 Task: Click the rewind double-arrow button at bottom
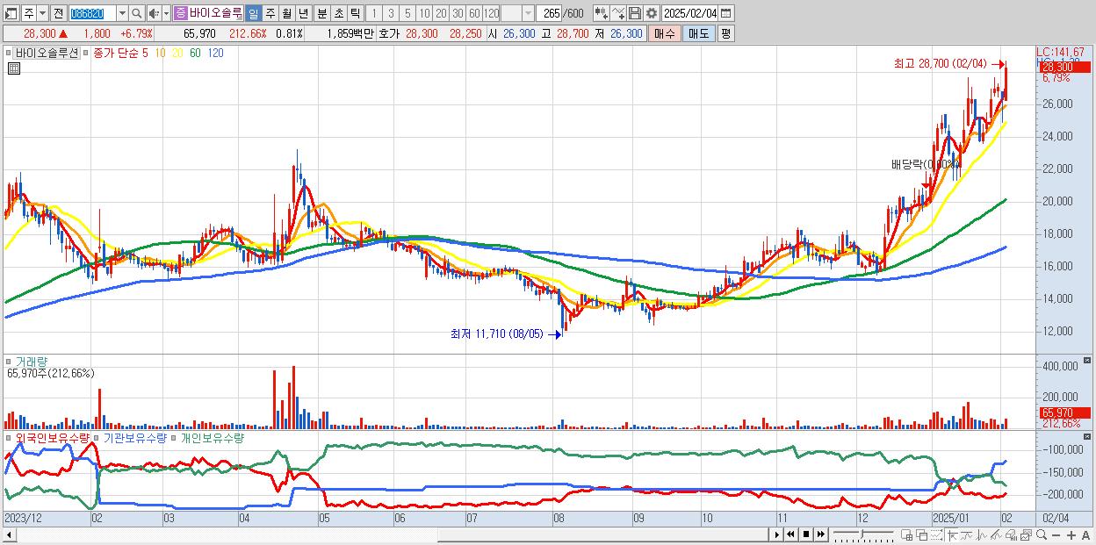(790, 534)
